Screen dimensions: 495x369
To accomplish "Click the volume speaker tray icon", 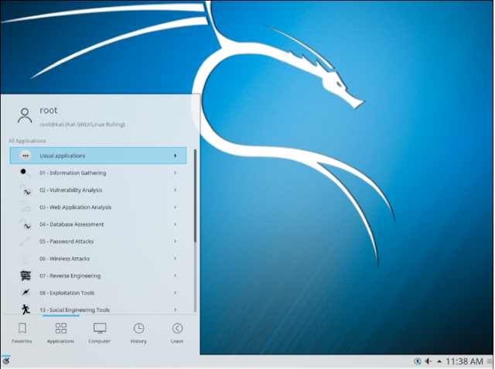I will click(428, 361).
